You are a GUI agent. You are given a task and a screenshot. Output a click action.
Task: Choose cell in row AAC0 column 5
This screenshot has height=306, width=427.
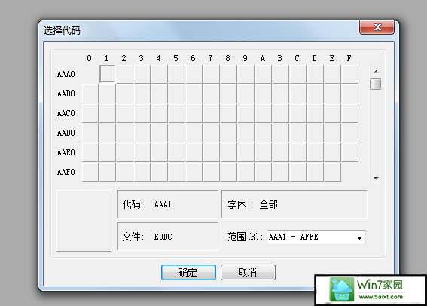coord(176,113)
